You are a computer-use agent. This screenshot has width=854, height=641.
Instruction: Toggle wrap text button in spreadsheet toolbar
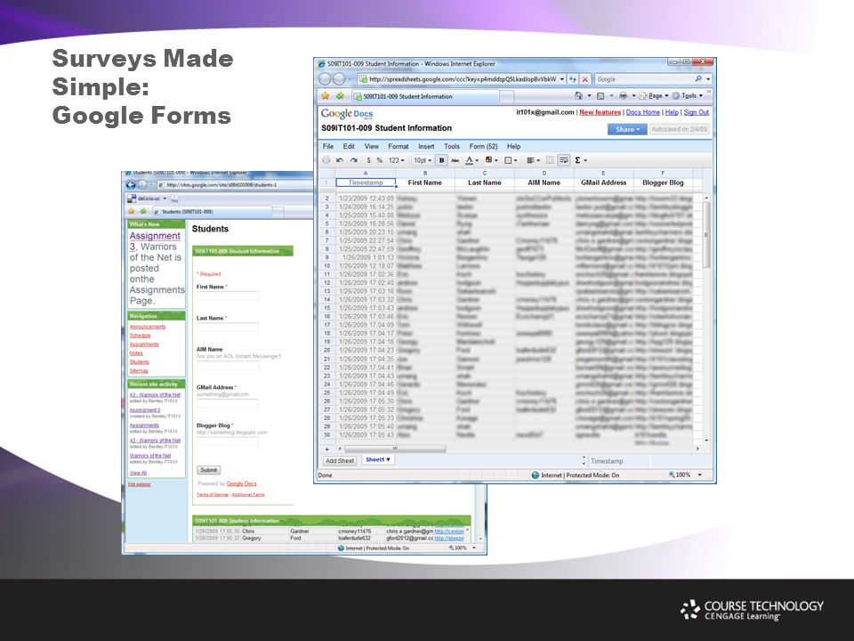[564, 160]
